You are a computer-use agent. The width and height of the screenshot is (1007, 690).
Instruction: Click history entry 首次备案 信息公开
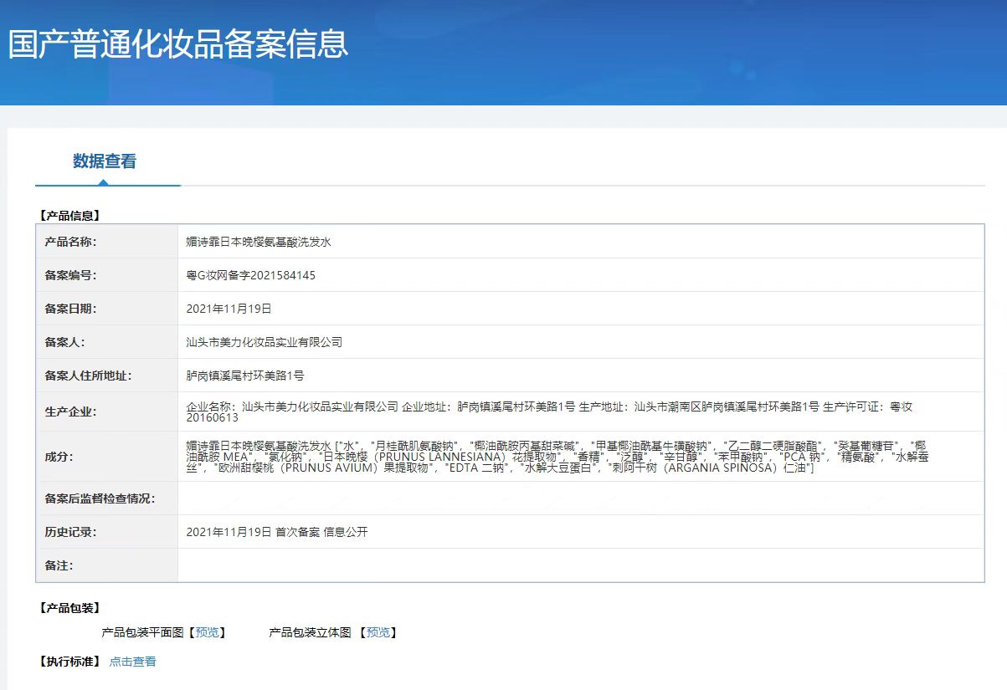pos(321,532)
